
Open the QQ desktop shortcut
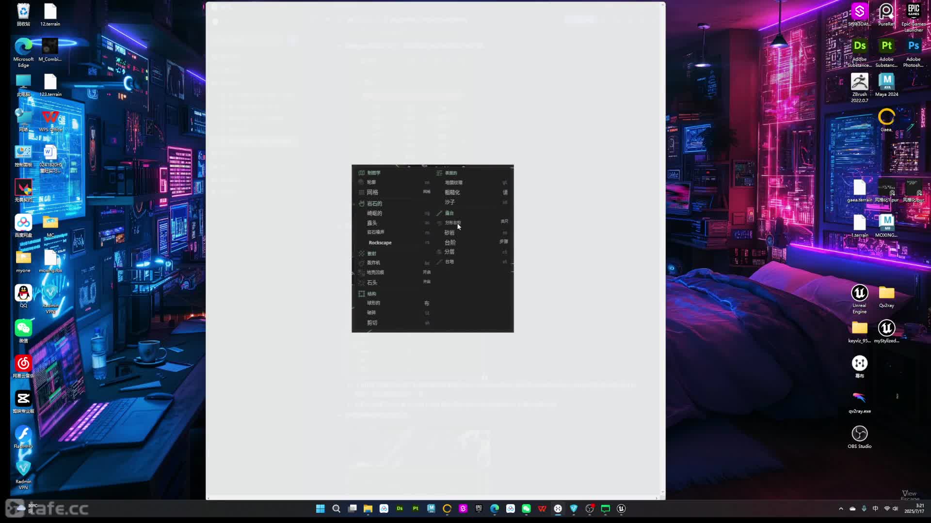(x=23, y=296)
